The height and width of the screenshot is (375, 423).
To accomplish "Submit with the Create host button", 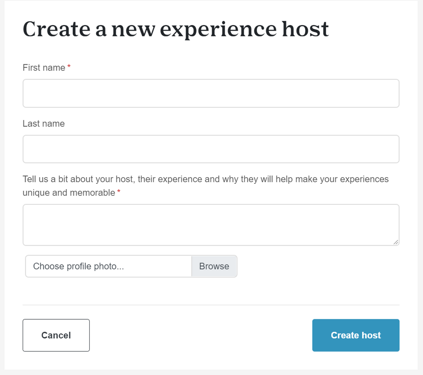I will tap(356, 335).
